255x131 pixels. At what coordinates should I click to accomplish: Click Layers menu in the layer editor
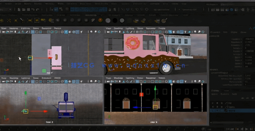pyautogui.click(x=215, y=94)
